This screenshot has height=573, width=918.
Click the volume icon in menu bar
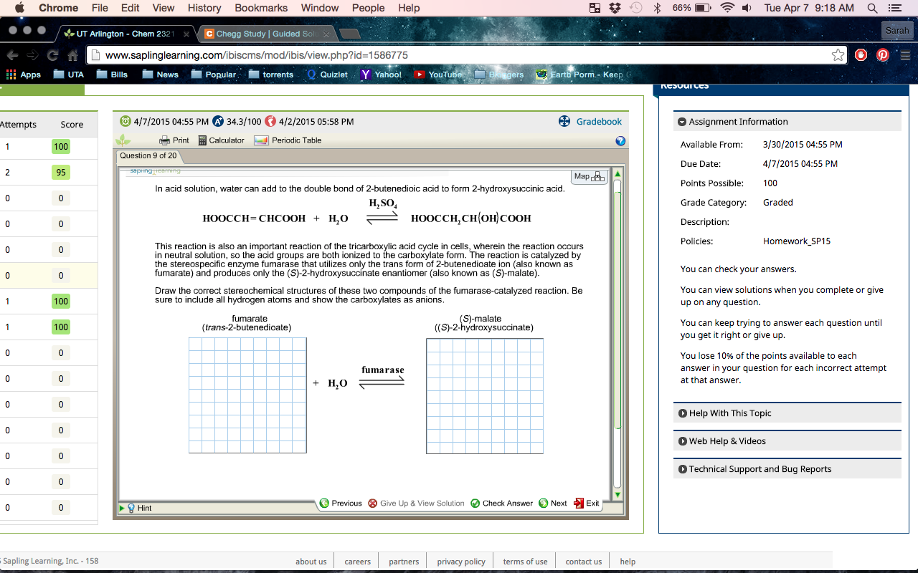pos(747,8)
